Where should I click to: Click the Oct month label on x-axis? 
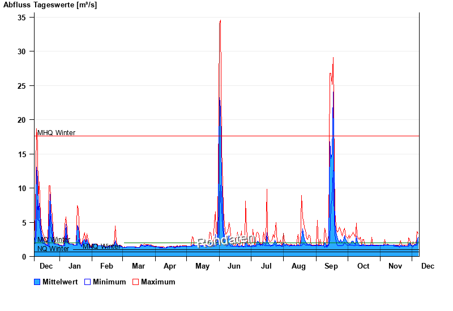tap(363, 266)
